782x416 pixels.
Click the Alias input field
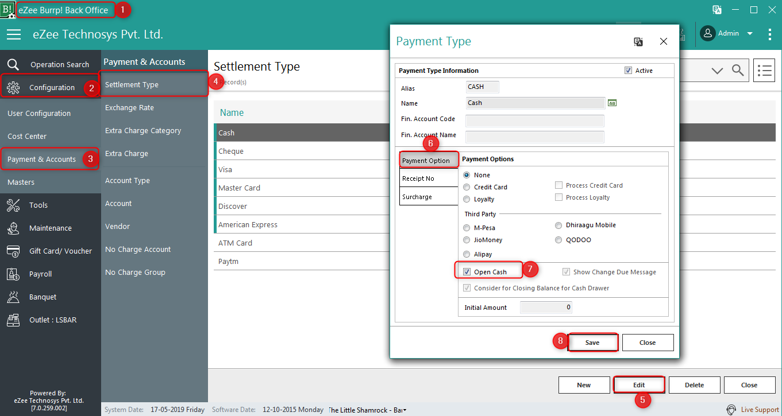click(483, 87)
